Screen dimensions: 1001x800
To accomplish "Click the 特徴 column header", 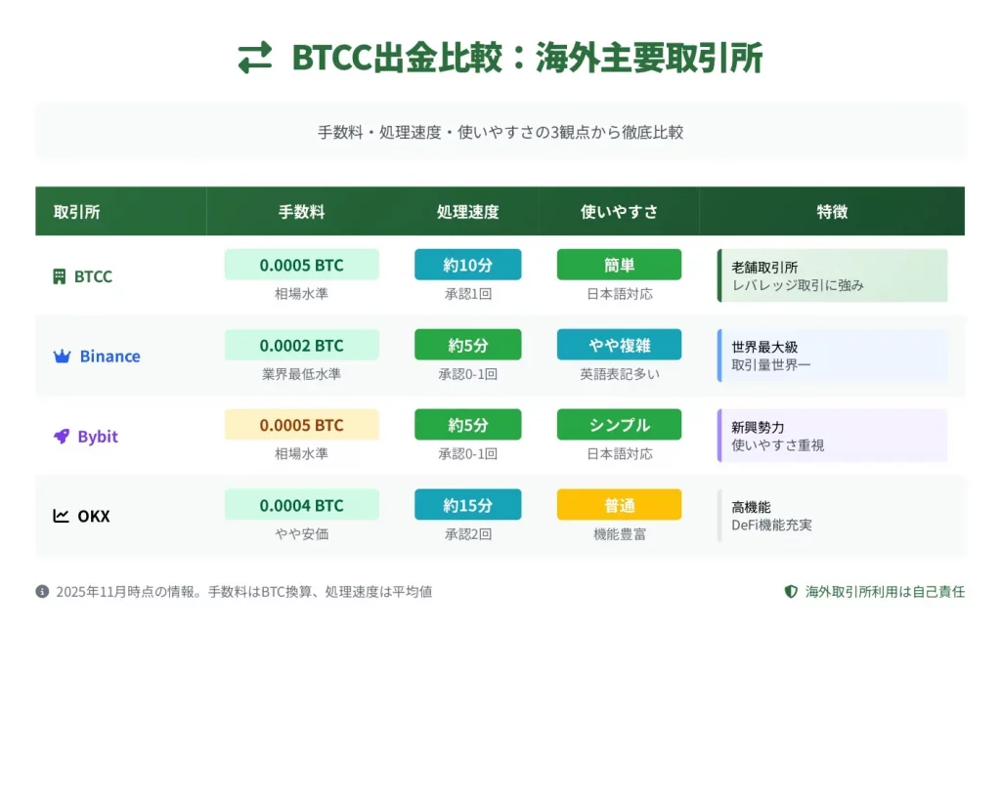I will click(832, 212).
